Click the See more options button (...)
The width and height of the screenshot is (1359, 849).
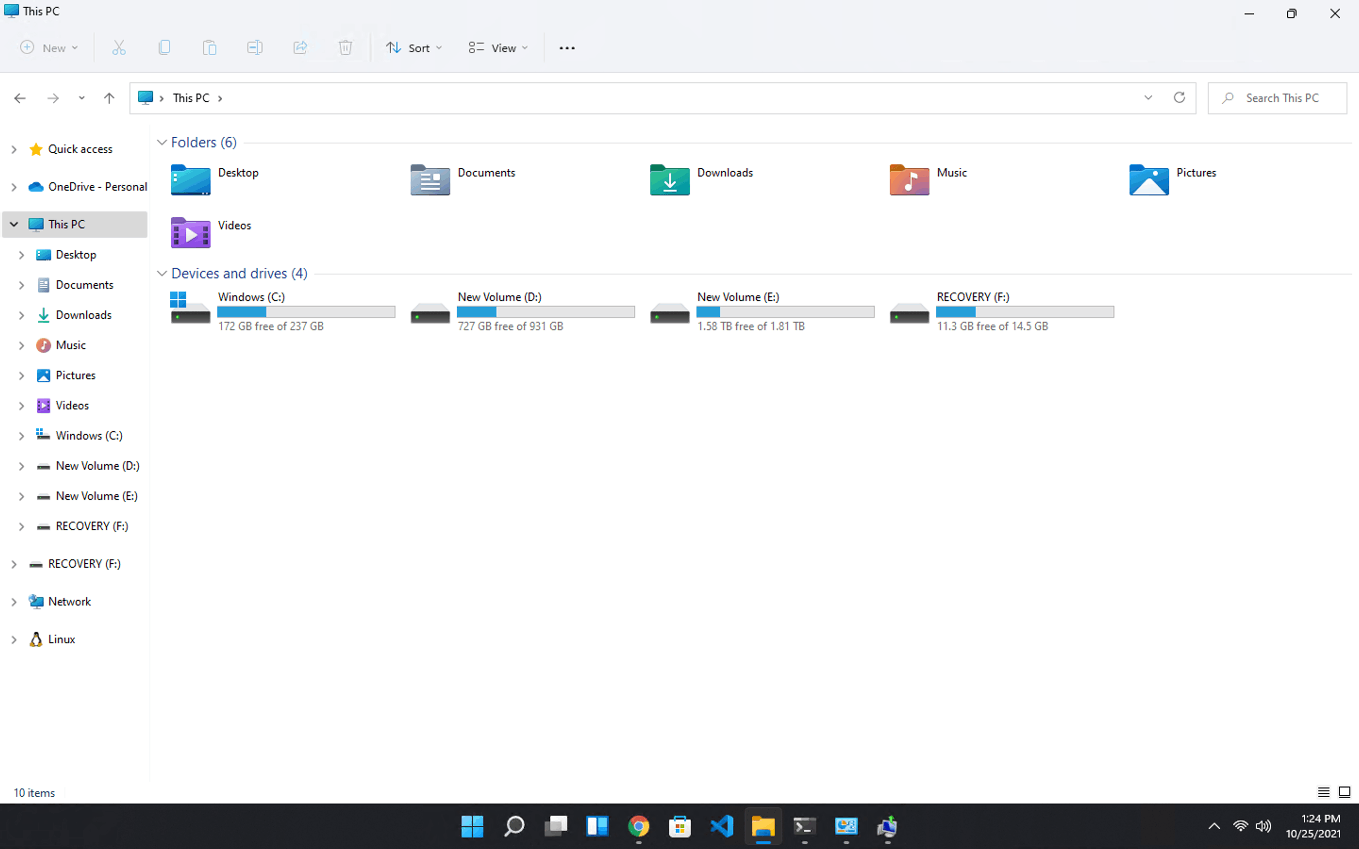pyautogui.click(x=568, y=47)
